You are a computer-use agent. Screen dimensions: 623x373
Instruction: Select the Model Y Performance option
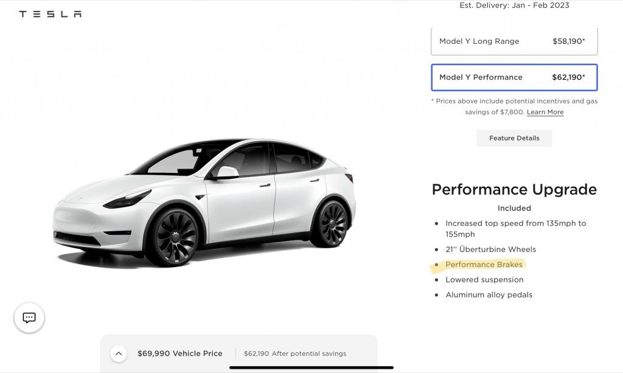click(x=514, y=77)
